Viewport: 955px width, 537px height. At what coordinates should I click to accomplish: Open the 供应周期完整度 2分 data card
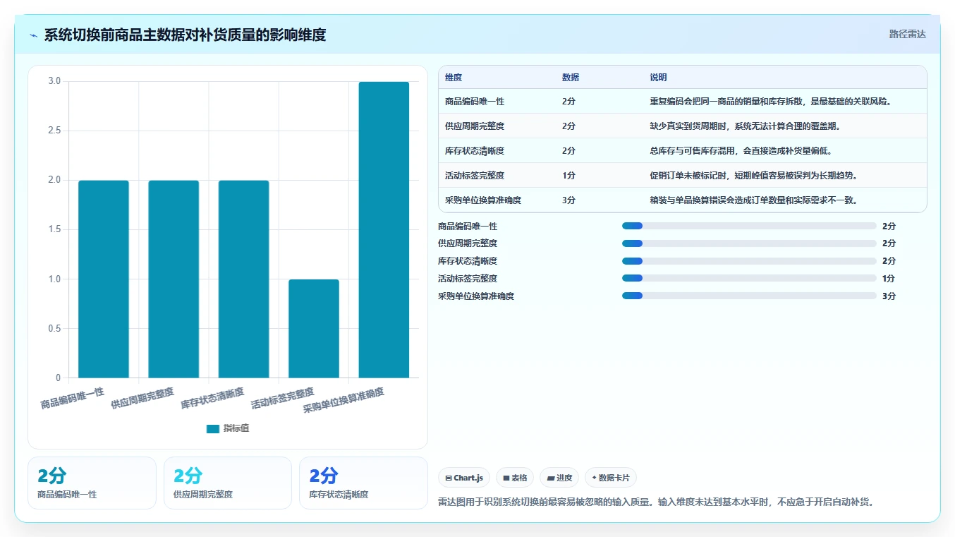228,483
